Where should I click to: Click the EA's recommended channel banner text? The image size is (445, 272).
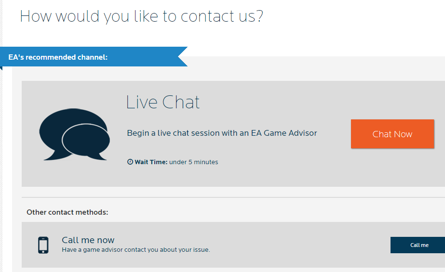[x=58, y=57]
